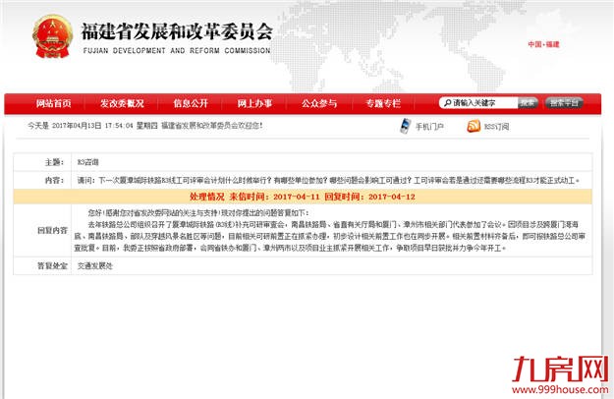The width and height of the screenshot is (614, 399).
Task: Click the 中国·福建 link
Action: pyautogui.click(x=543, y=44)
